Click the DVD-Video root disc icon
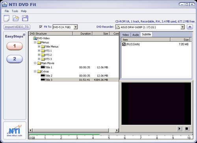The height and width of the screenshot is (143, 197). pos(35,38)
